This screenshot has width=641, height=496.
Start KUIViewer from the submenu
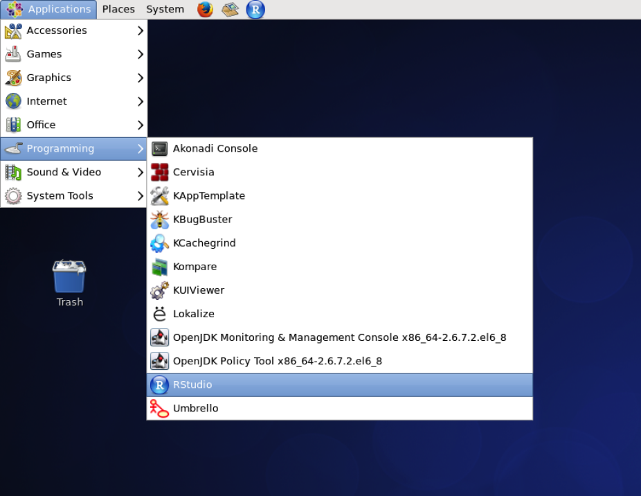coord(340,290)
